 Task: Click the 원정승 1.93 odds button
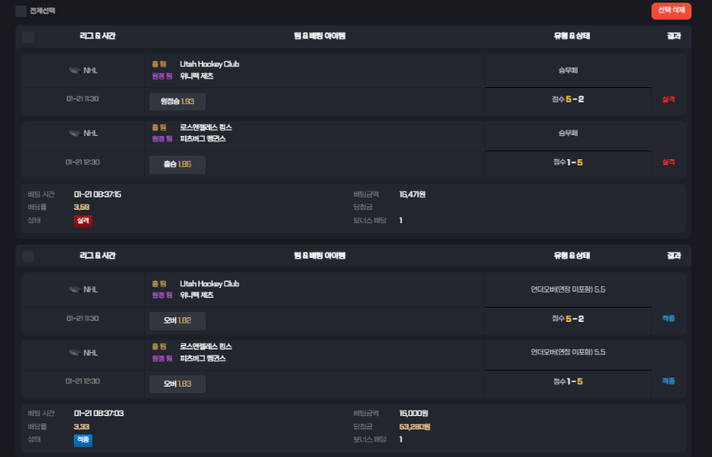click(x=177, y=101)
